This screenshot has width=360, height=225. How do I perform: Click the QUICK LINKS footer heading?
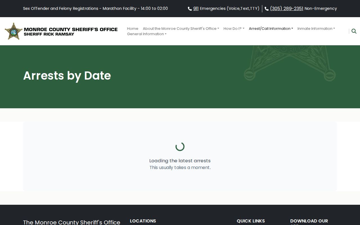point(251,221)
